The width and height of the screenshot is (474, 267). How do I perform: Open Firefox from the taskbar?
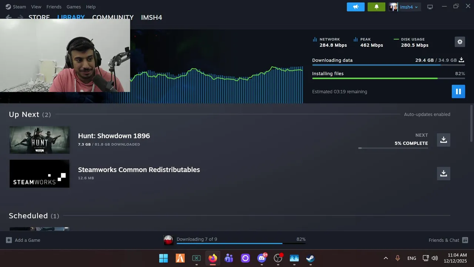tap(213, 258)
